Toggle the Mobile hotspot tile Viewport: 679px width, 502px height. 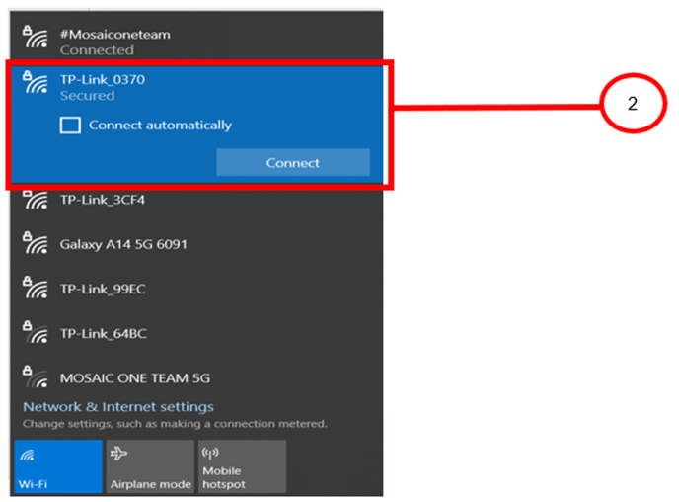point(242,466)
